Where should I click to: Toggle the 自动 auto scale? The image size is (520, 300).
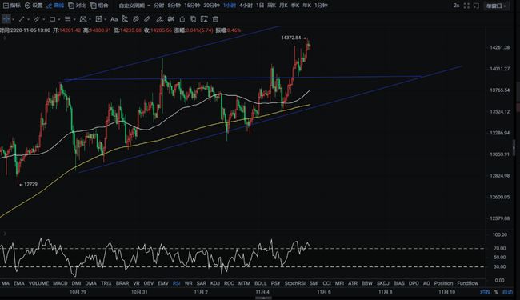508,292
